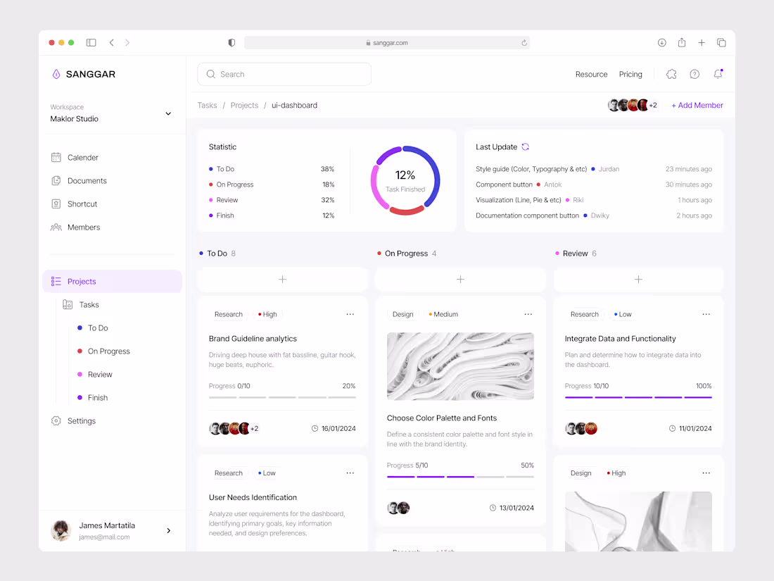Open the help question mark icon
This screenshot has width=774, height=581.
[694, 74]
